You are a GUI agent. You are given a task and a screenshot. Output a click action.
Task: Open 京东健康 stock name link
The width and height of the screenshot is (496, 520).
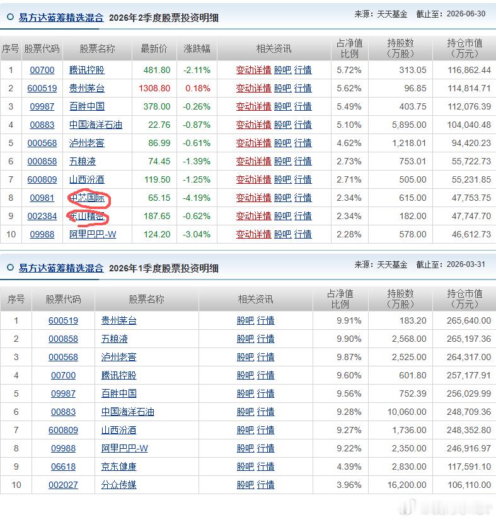[x=119, y=466]
